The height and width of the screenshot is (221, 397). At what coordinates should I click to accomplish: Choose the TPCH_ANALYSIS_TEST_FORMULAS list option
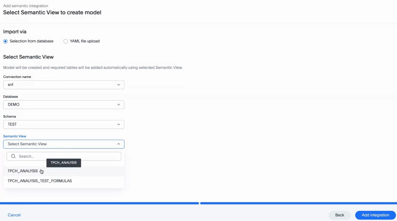40,181
